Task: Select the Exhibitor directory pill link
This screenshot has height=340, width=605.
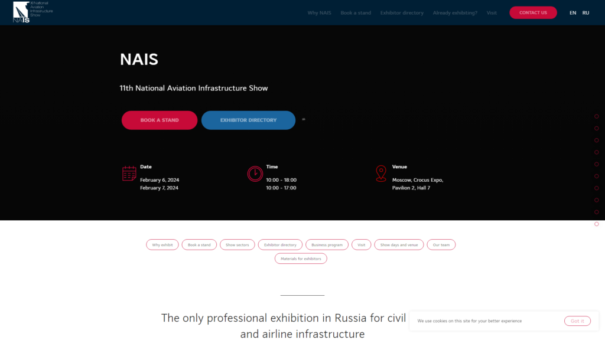Action: (x=280, y=245)
